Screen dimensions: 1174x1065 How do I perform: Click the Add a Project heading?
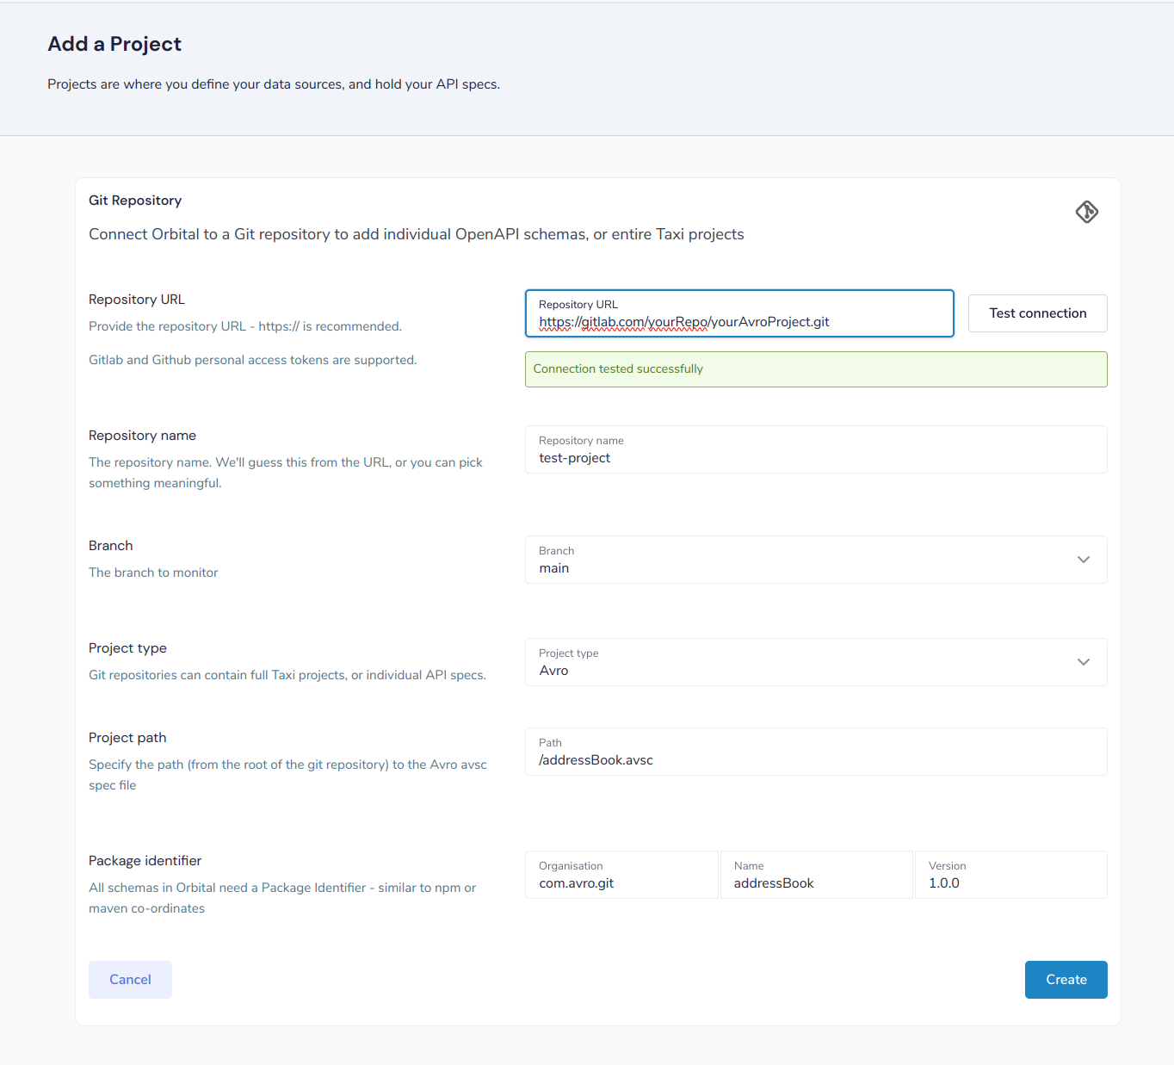(x=114, y=44)
